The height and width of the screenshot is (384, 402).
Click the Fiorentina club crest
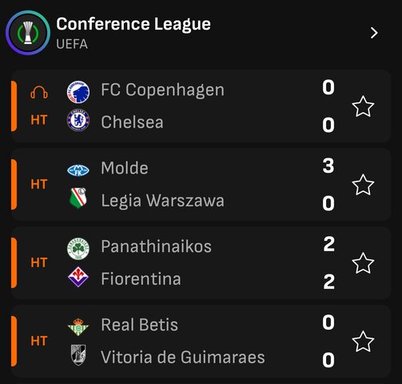pos(78,277)
